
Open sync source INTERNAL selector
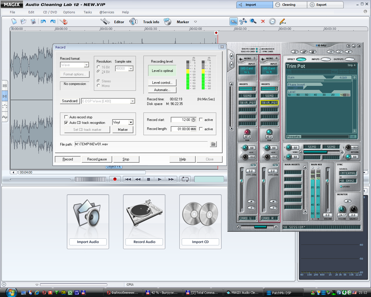pyautogui.click(x=348, y=173)
